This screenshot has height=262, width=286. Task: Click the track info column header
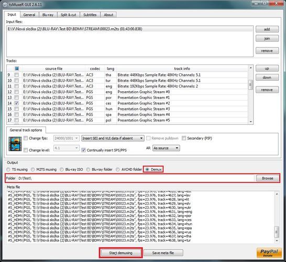[x=182, y=69]
